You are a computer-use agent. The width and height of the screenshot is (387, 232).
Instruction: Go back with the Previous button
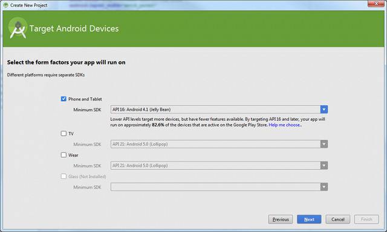pyautogui.click(x=281, y=219)
